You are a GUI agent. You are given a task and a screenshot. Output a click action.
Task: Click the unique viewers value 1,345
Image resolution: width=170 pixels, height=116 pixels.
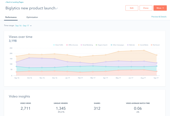point(61,108)
